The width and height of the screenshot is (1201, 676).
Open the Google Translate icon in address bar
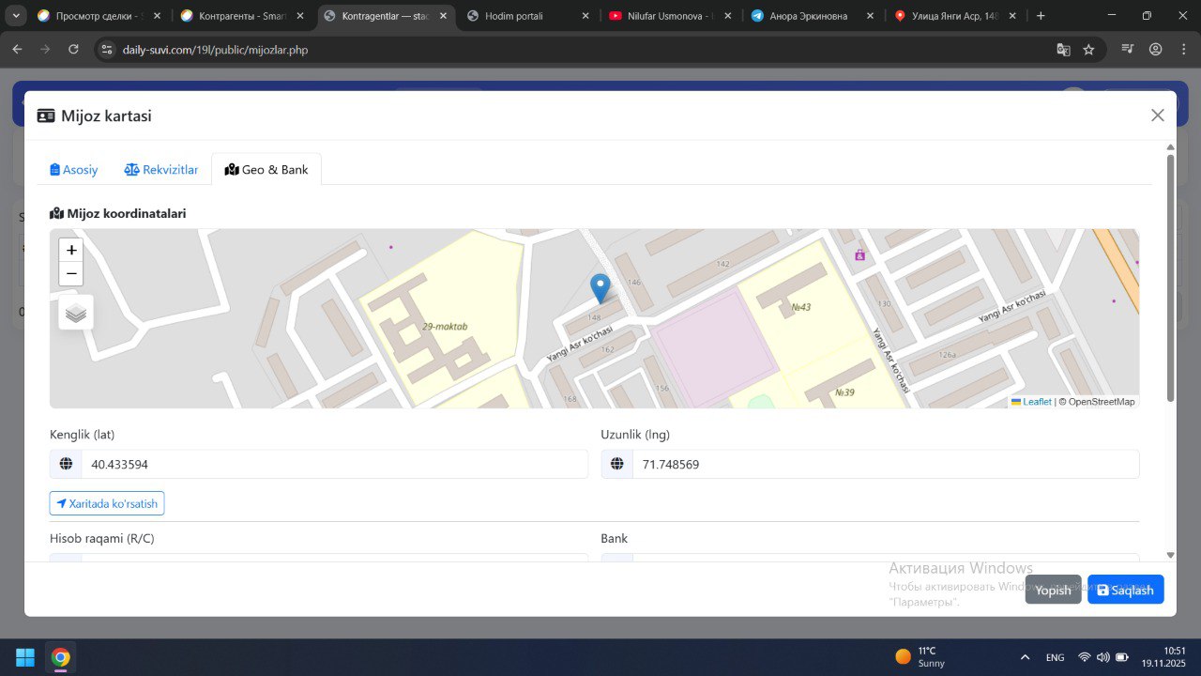[1063, 50]
